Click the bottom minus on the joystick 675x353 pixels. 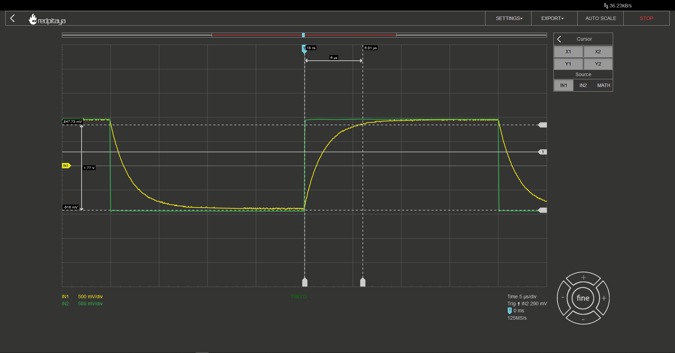[x=583, y=319]
